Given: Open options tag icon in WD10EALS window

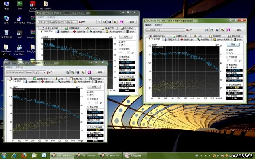Looking at the screenshot, I should [83, 72].
